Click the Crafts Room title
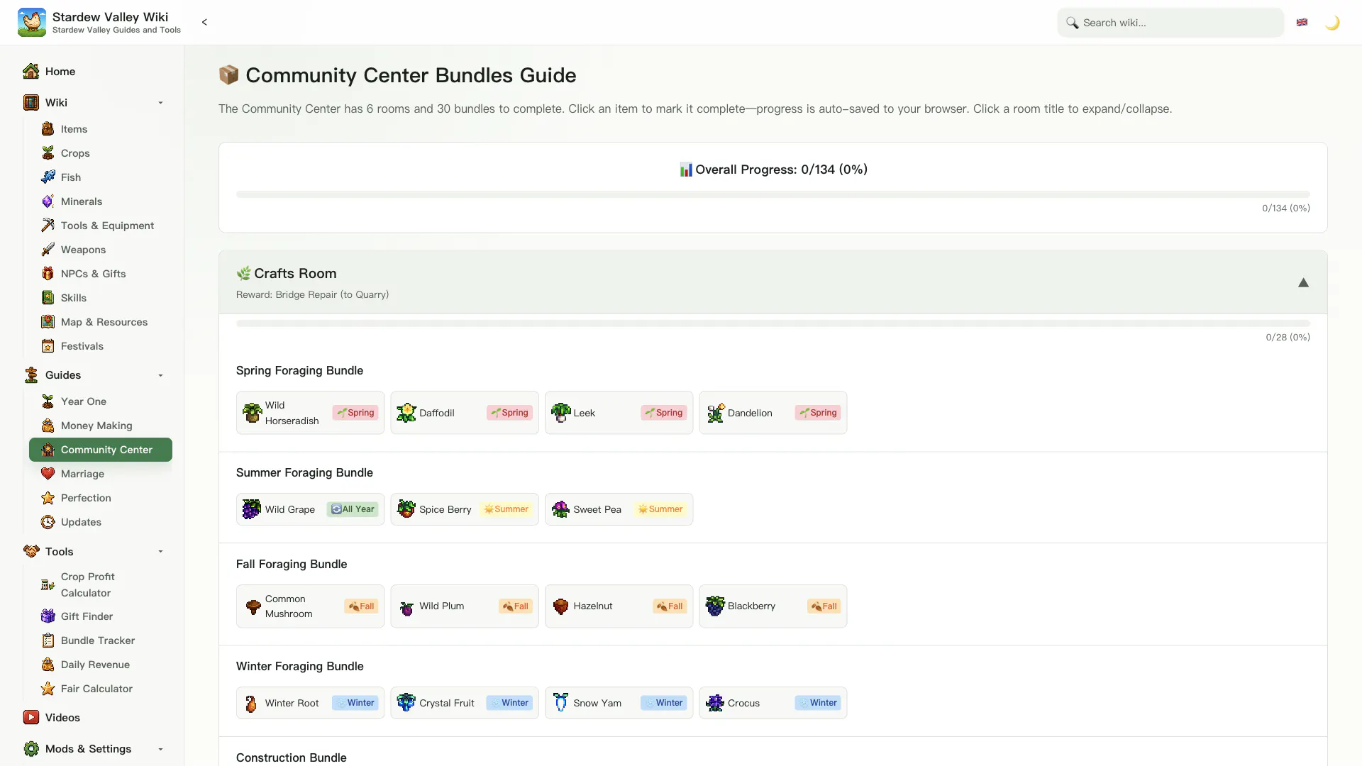The height and width of the screenshot is (766, 1362). coord(295,274)
